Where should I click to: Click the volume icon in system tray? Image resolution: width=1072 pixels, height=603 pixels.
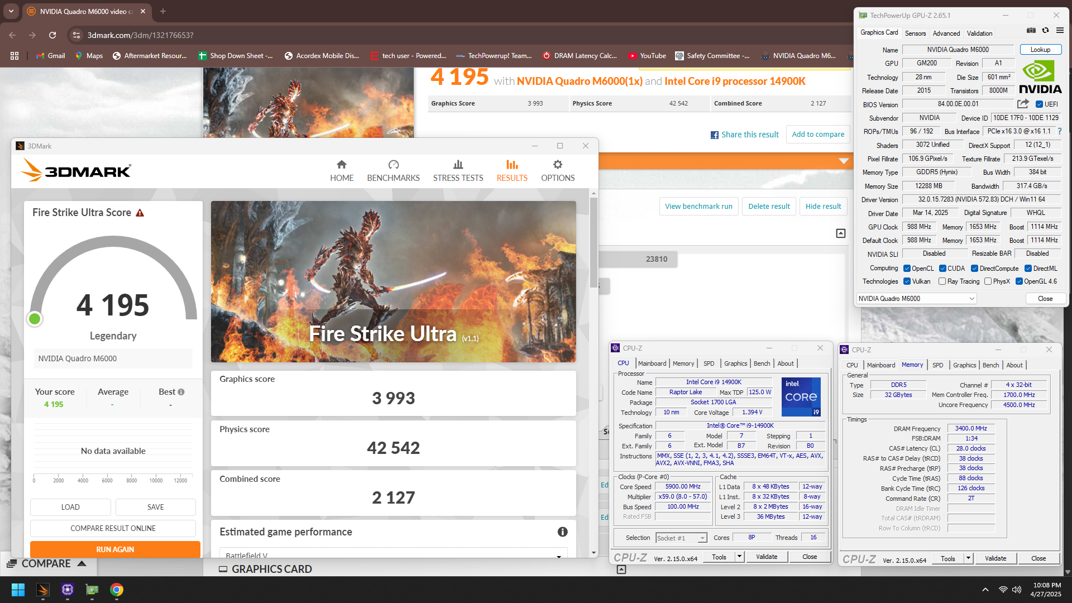1017,590
